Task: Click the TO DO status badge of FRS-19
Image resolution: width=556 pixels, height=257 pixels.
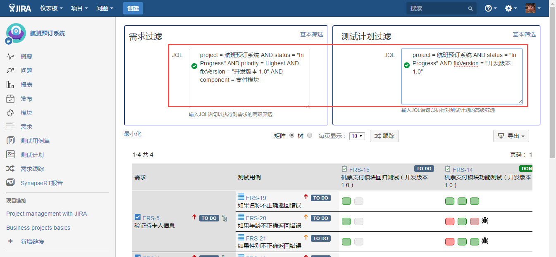Action: point(321,198)
